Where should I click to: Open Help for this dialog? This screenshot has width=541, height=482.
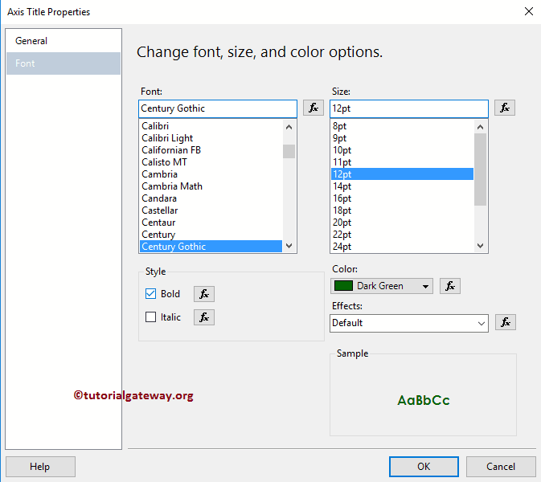[40, 467]
